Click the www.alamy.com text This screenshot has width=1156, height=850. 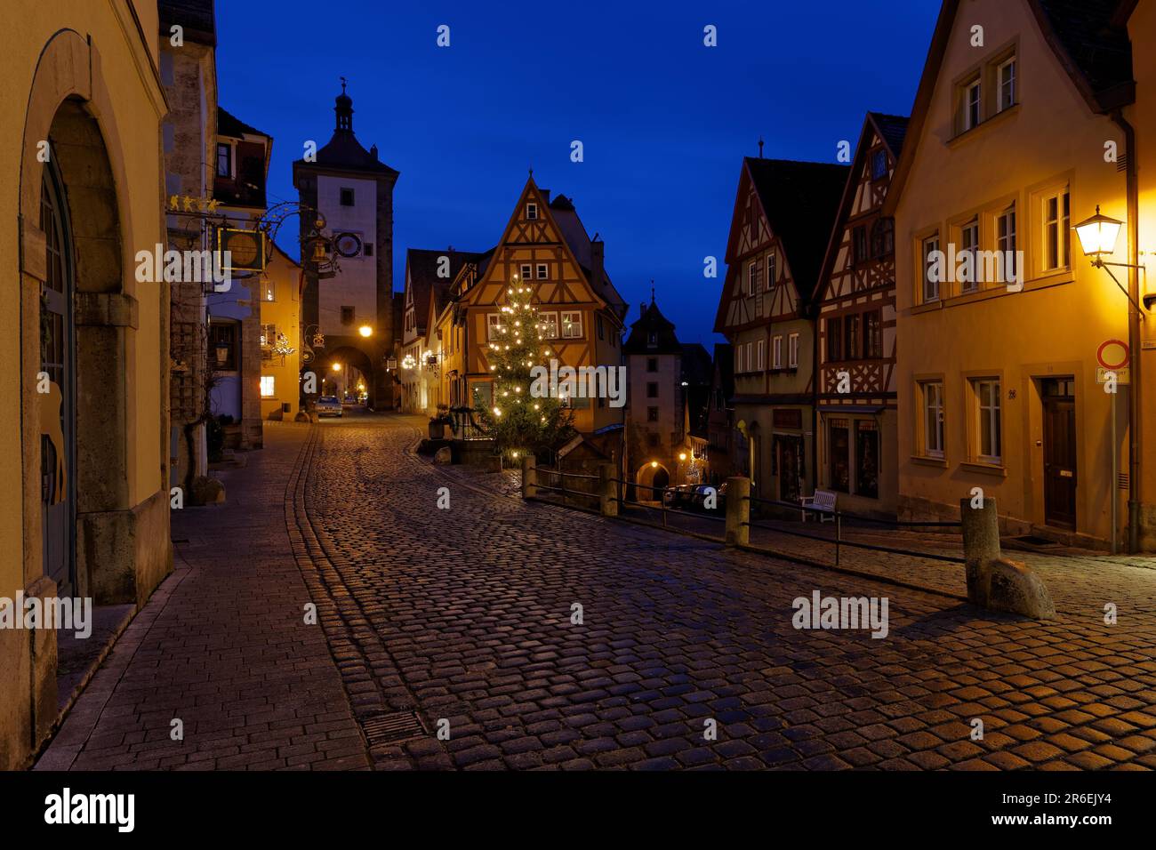(x=1052, y=820)
